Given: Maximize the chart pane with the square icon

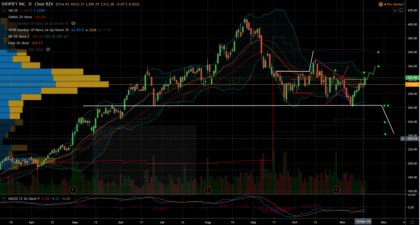Looking at the screenshot, I should tap(401, 10).
